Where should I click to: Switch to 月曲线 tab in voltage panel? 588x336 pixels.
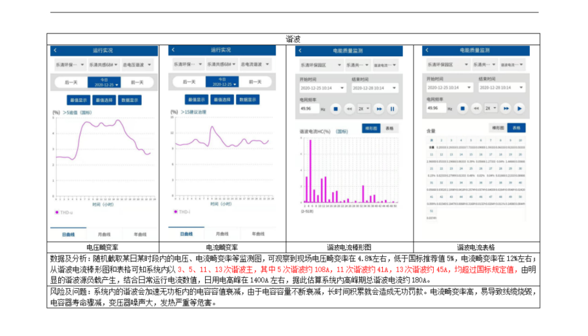[103, 234]
